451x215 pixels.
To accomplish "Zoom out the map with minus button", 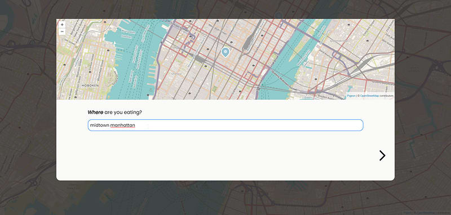I will tap(62, 32).
